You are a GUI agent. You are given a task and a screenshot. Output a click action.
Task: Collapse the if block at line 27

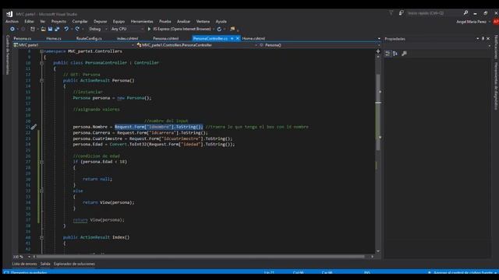(x=41, y=162)
